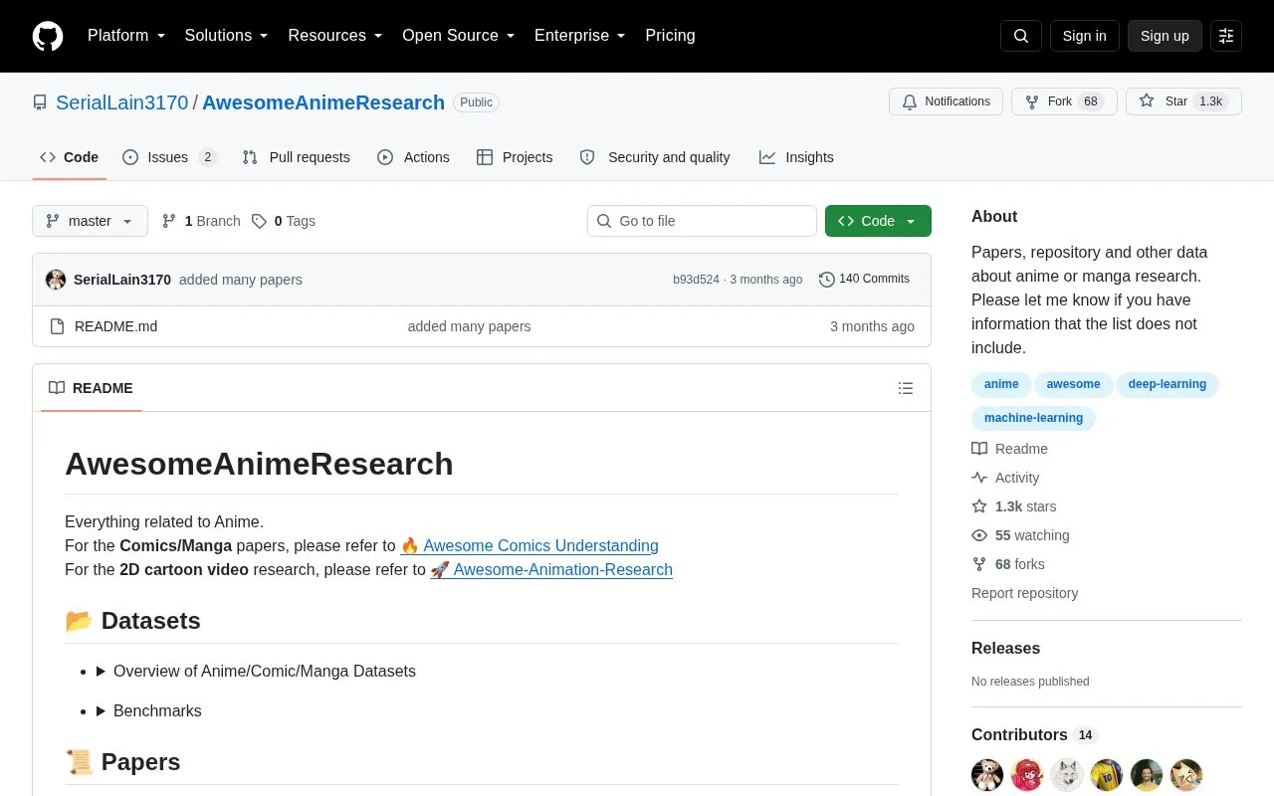1274x796 pixels.
Task: Open the Awesome-Animation-Research link
Action: [x=551, y=569]
